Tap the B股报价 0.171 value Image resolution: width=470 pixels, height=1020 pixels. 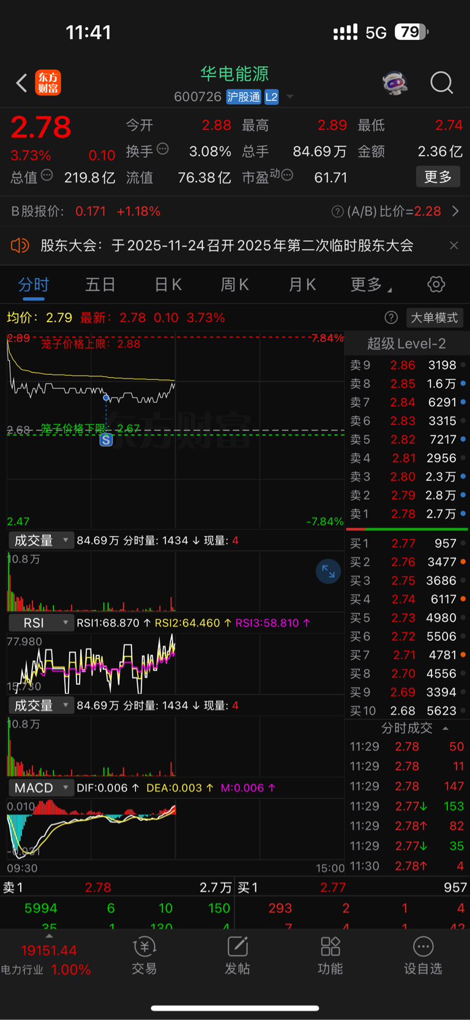click(91, 211)
